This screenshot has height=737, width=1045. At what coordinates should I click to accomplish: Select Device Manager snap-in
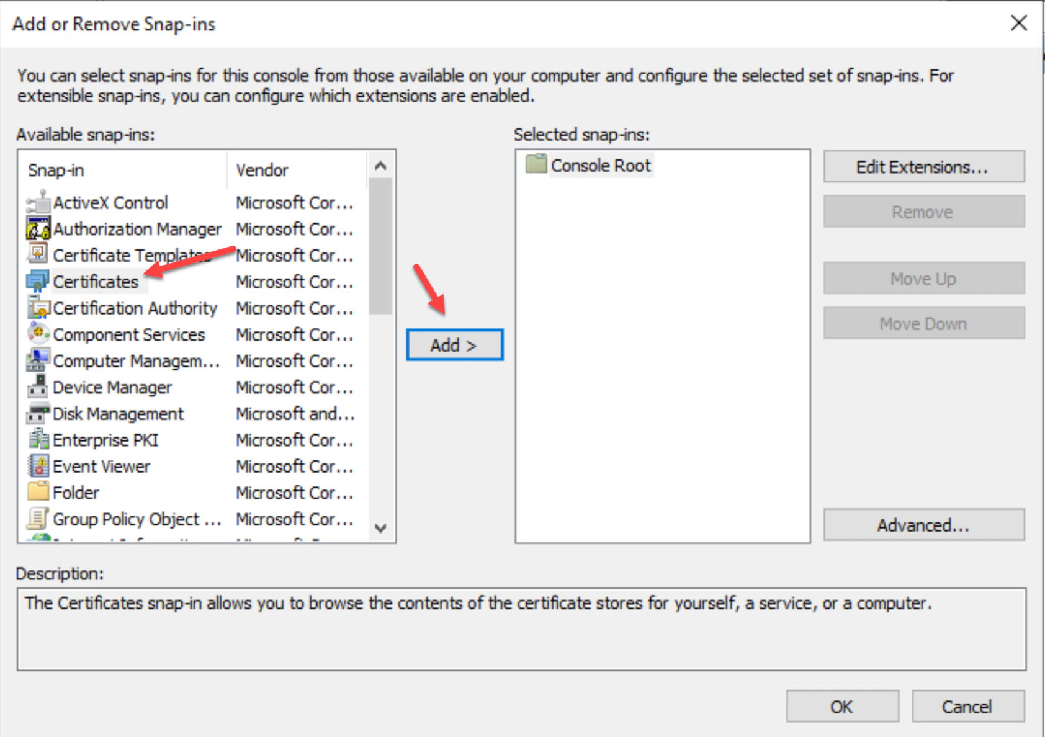[112, 387]
